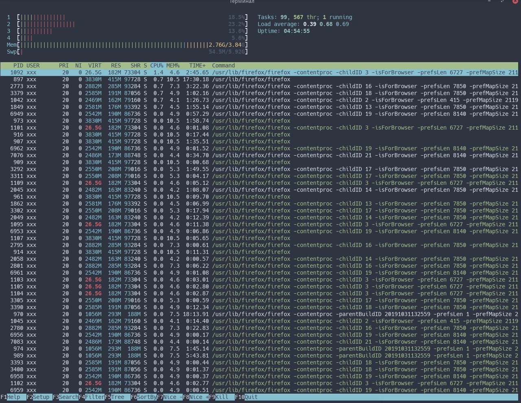Sort by the VIRT column header
This screenshot has width=521, height=403.
[95, 65]
